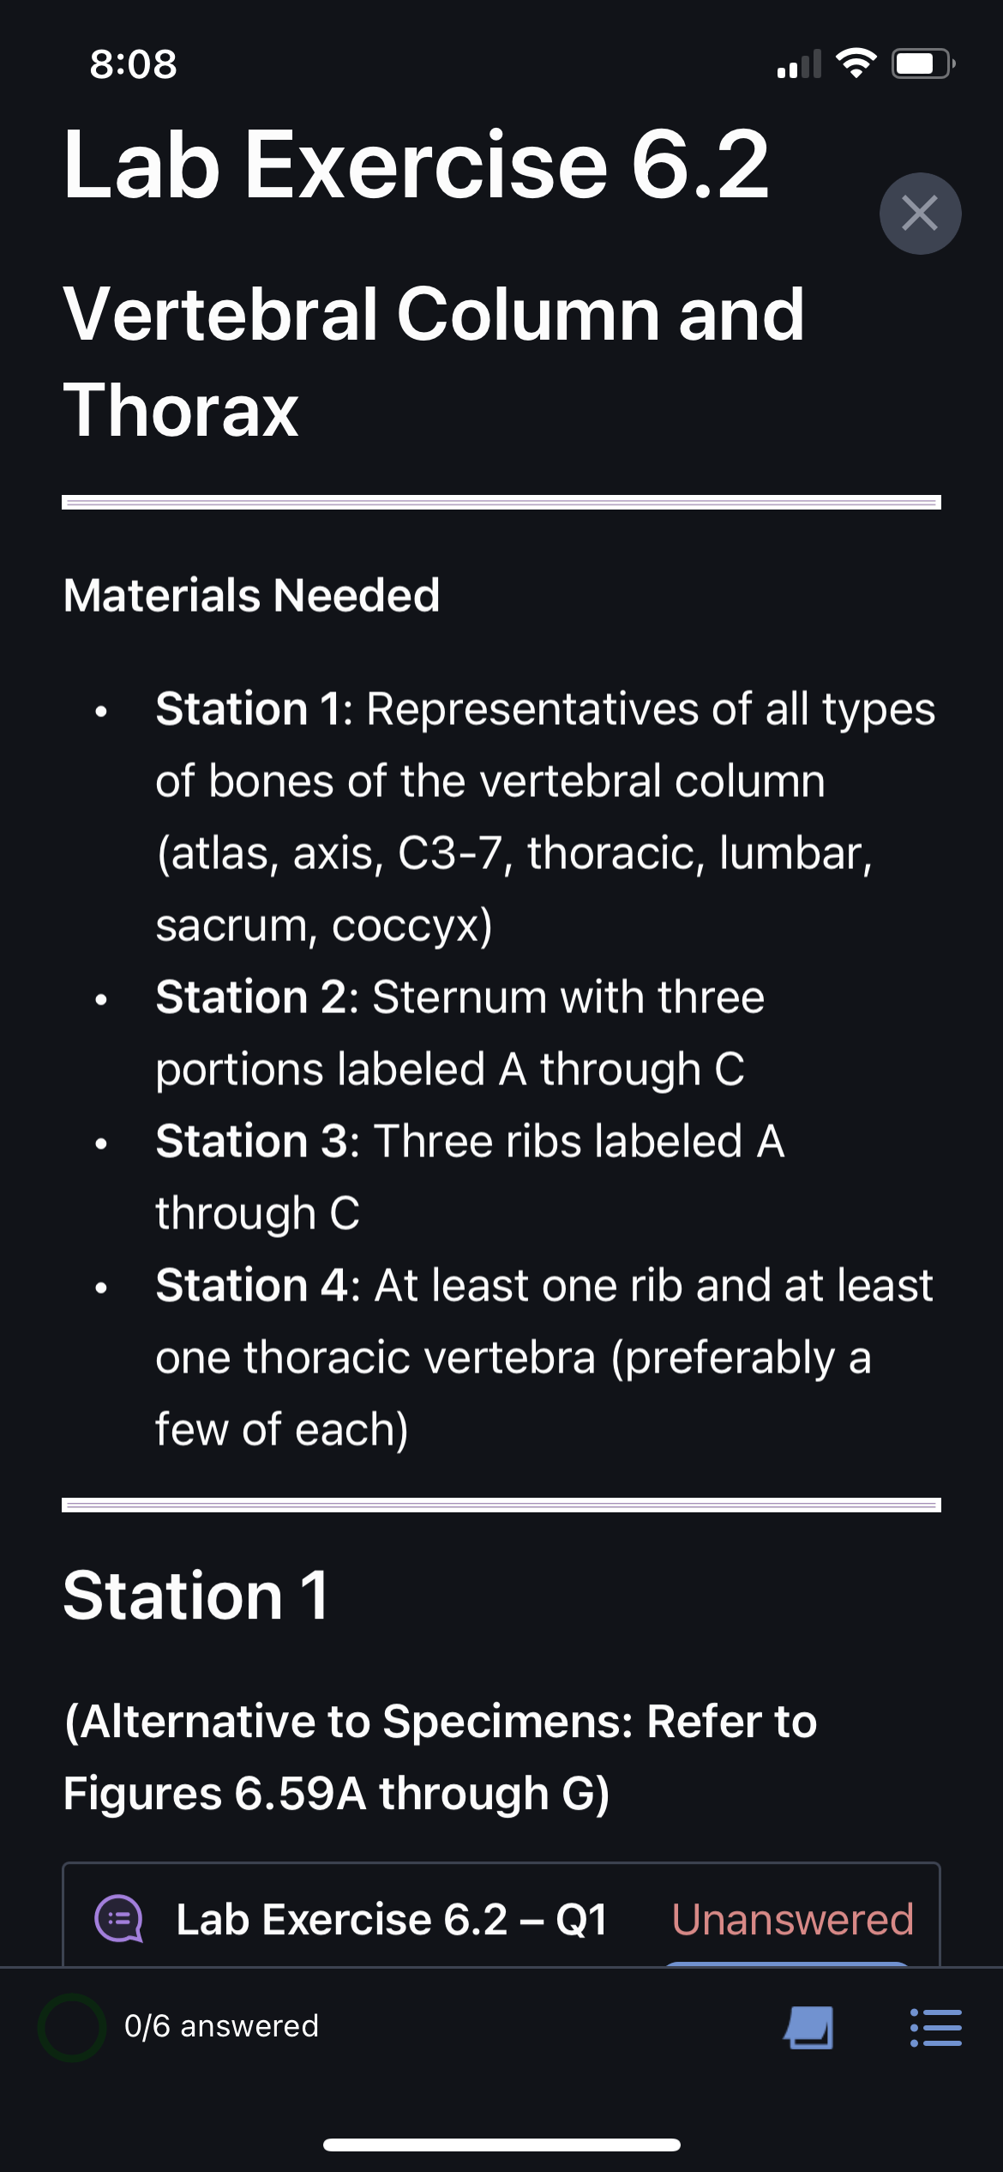The image size is (1003, 2172).
Task: Tap the cellular signal bars icon
Action: click(x=799, y=63)
